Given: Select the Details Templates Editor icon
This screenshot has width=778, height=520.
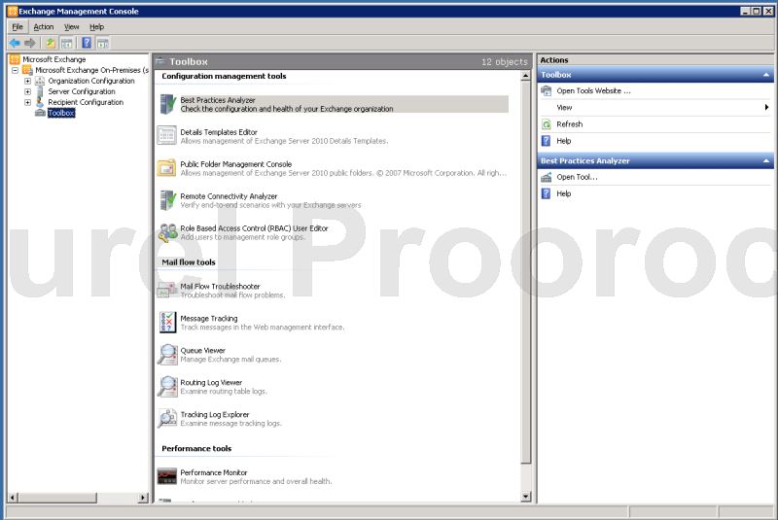Looking at the screenshot, I should click(166, 135).
